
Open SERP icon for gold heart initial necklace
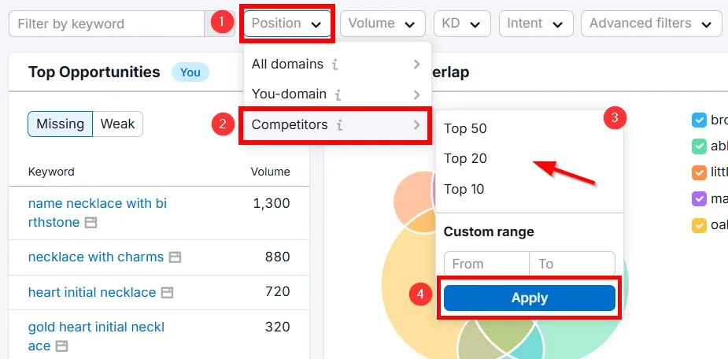tap(61, 346)
